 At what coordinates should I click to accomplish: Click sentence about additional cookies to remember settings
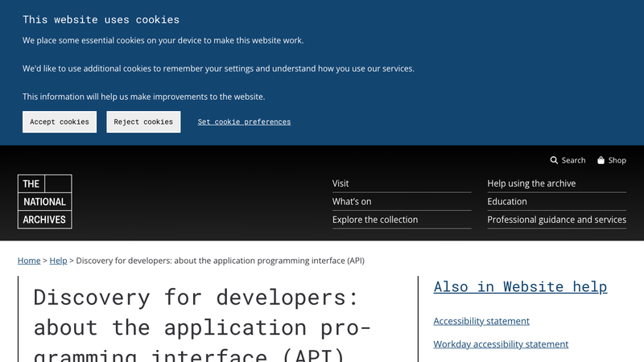pos(218,68)
